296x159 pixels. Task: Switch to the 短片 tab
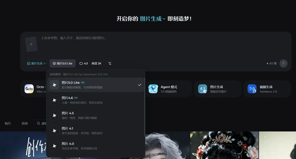(8, 123)
